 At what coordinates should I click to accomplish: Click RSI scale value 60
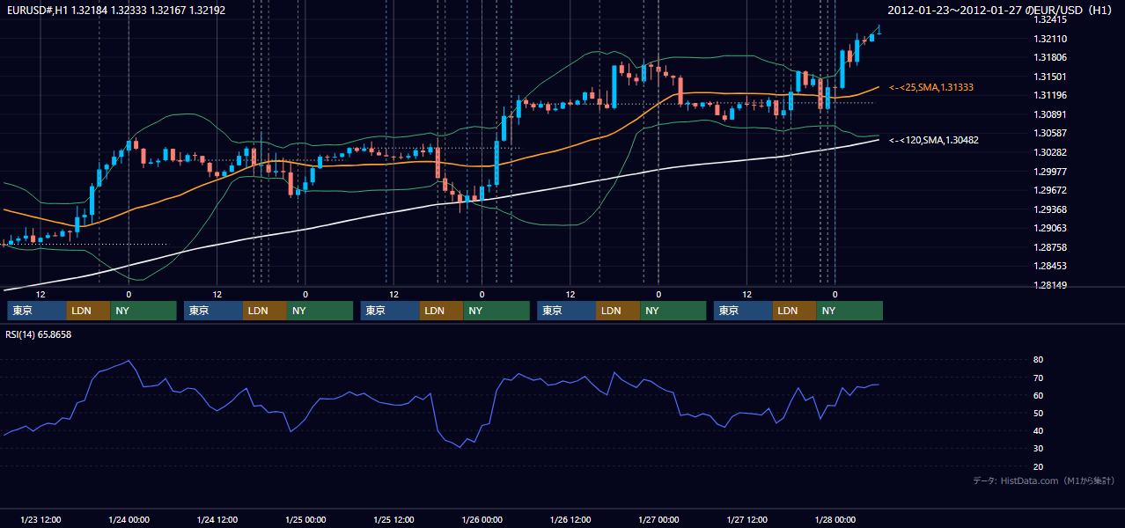1039,395
